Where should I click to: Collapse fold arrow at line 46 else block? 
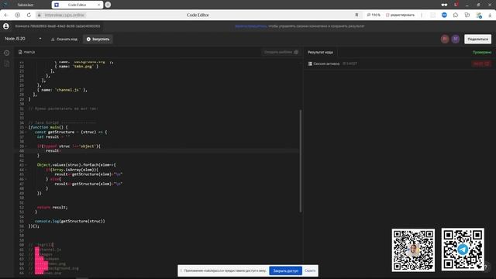tap(26, 179)
